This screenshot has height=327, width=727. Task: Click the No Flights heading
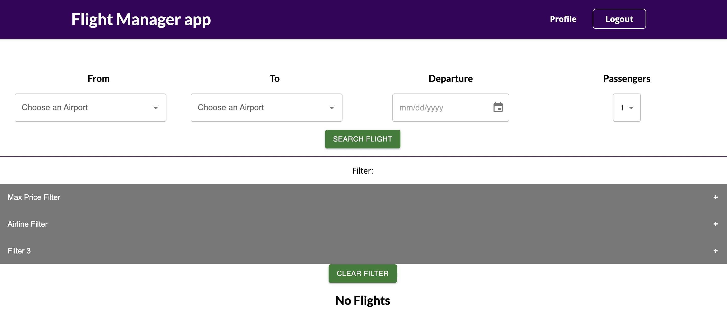pyautogui.click(x=363, y=300)
